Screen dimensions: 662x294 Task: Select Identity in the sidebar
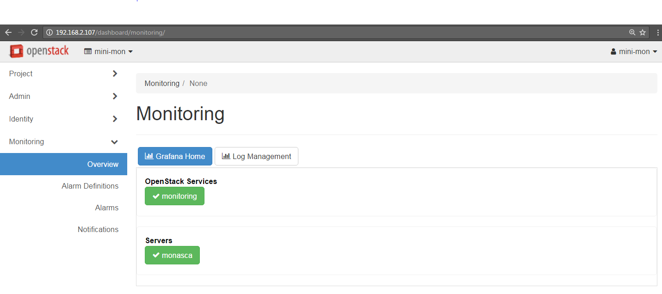click(x=21, y=119)
